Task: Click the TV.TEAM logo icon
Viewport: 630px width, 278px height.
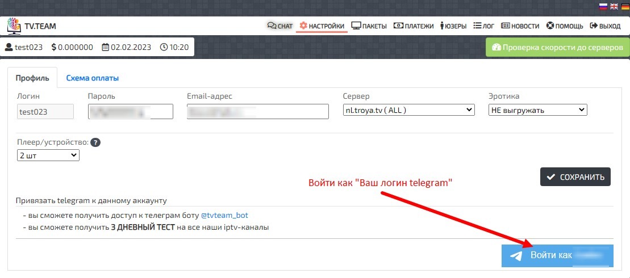Action: pyautogui.click(x=14, y=26)
